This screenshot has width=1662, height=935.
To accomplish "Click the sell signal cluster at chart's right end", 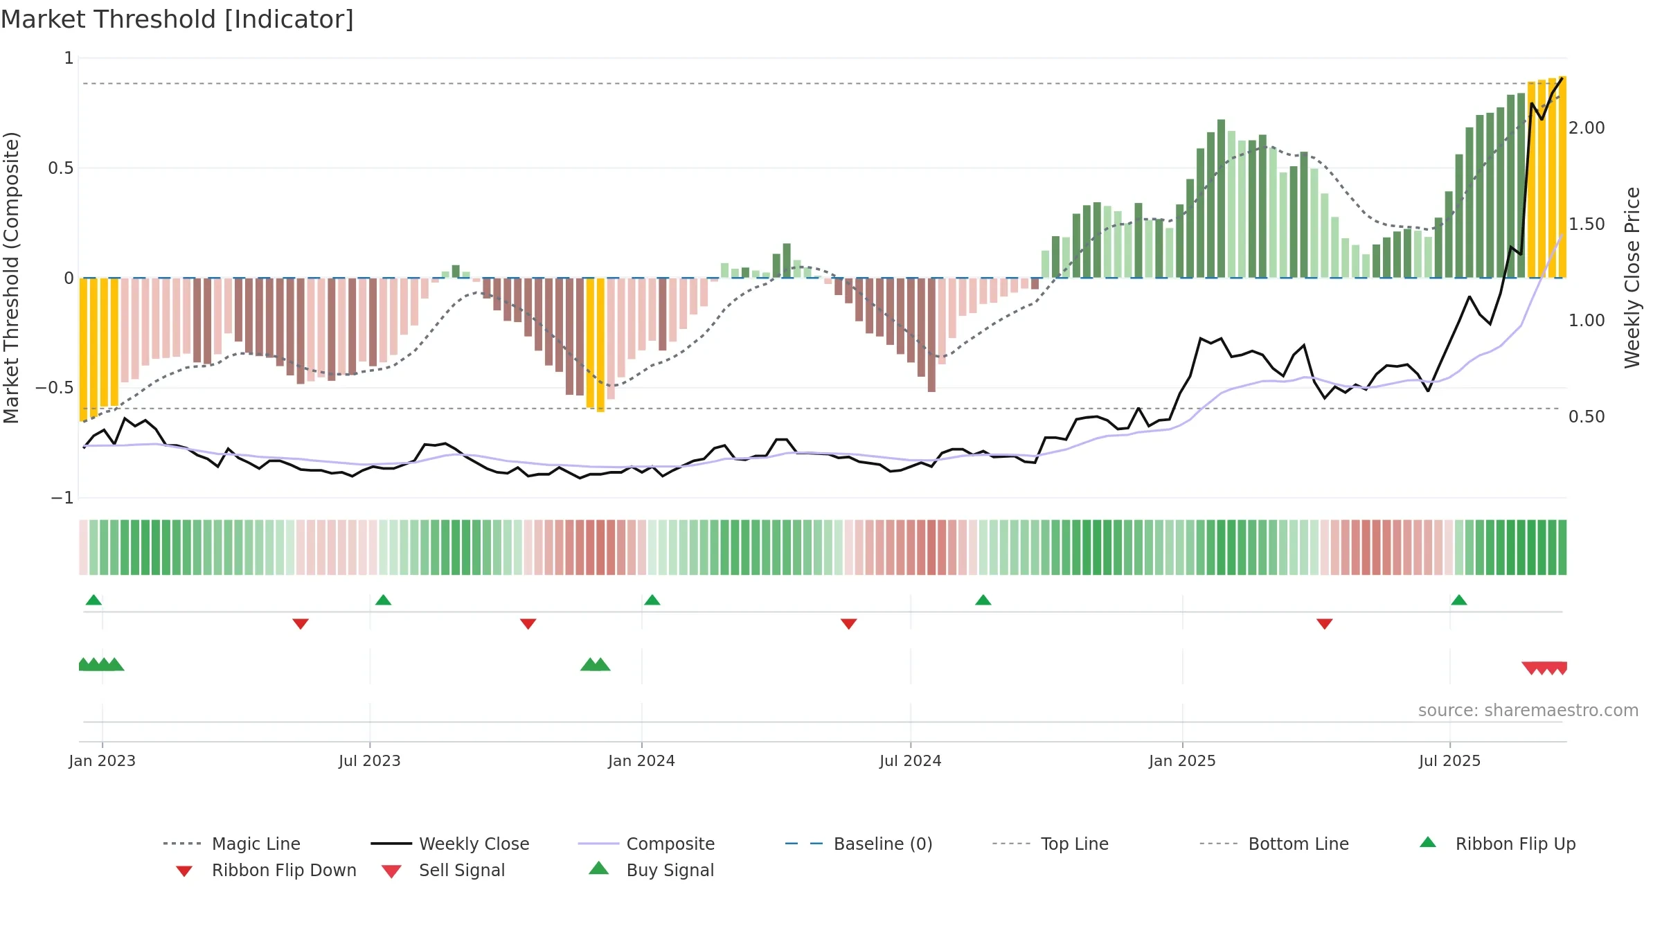I will [x=1545, y=668].
